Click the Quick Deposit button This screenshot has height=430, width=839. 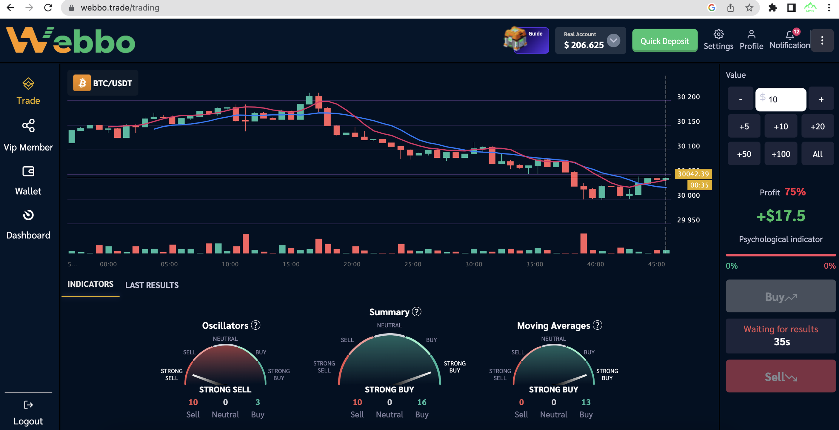665,41
